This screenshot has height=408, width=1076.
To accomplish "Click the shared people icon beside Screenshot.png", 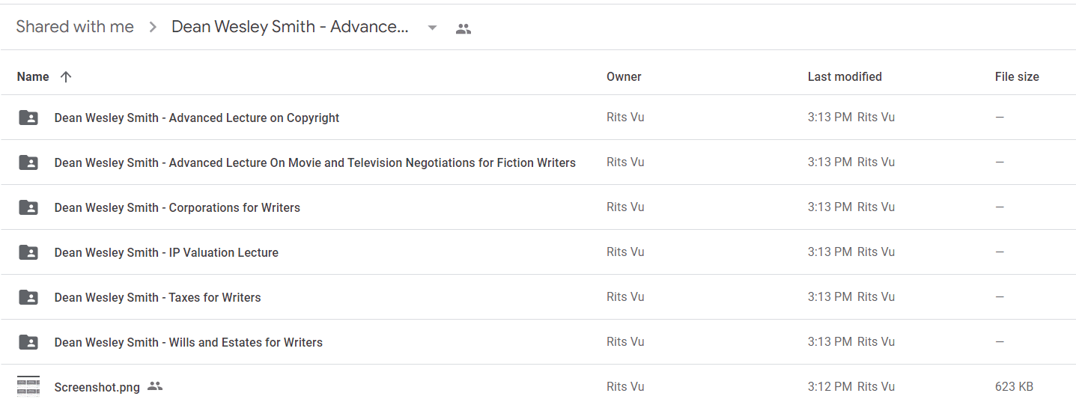I will (x=155, y=386).
